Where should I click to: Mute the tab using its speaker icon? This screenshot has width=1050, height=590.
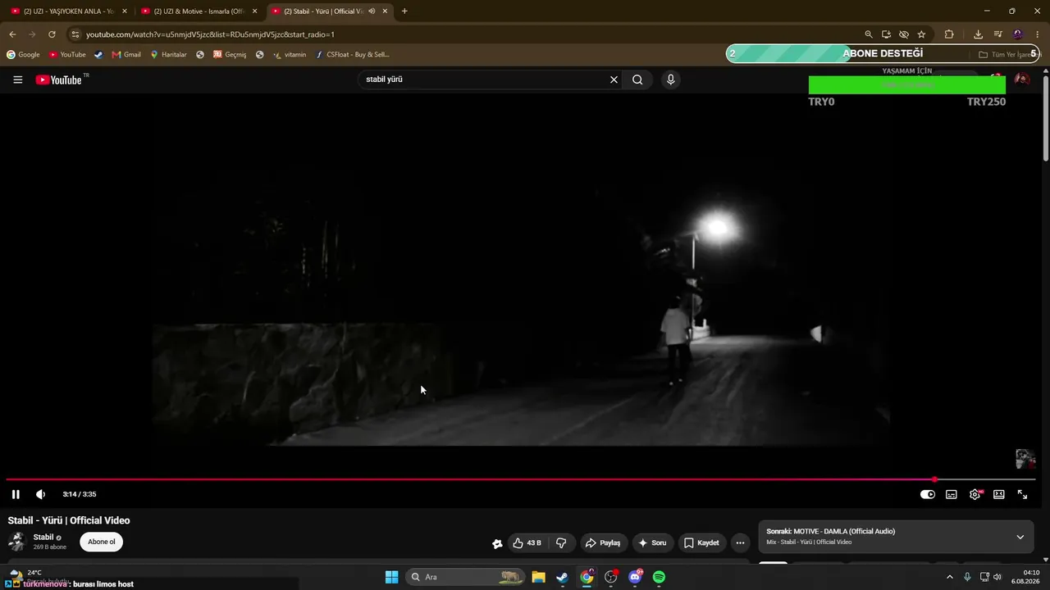click(372, 11)
